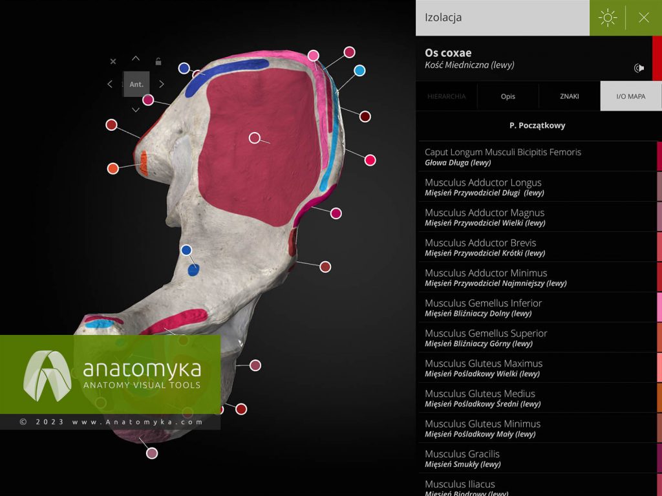The width and height of the screenshot is (662, 496).
Task: Click the right chevron beside the Ant. cube
Action: click(162, 84)
